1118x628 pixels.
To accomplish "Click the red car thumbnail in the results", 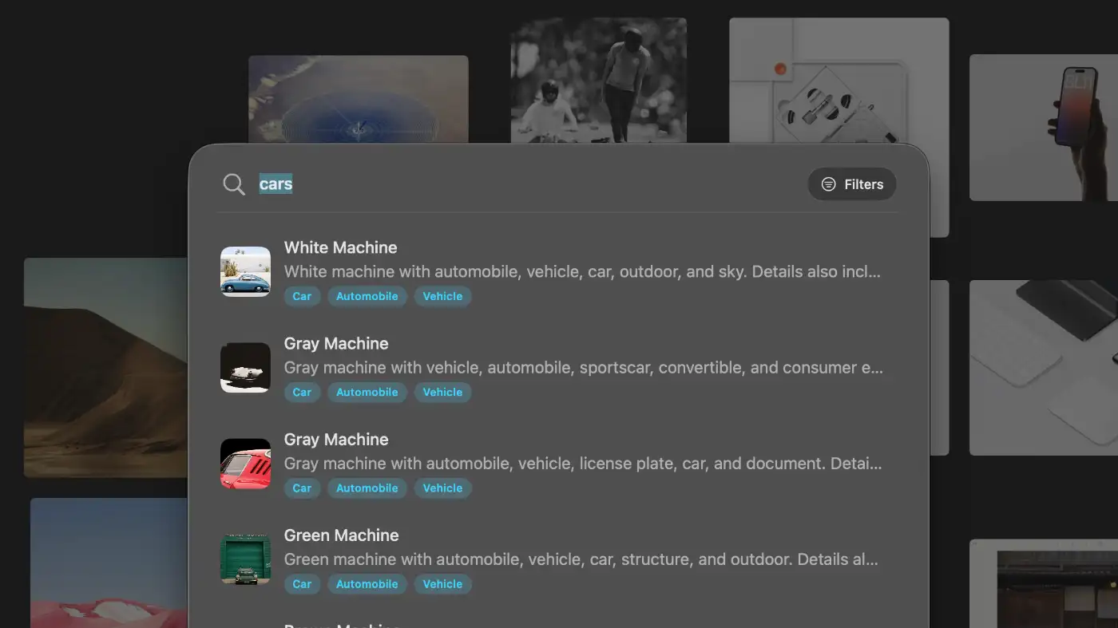I will point(245,463).
